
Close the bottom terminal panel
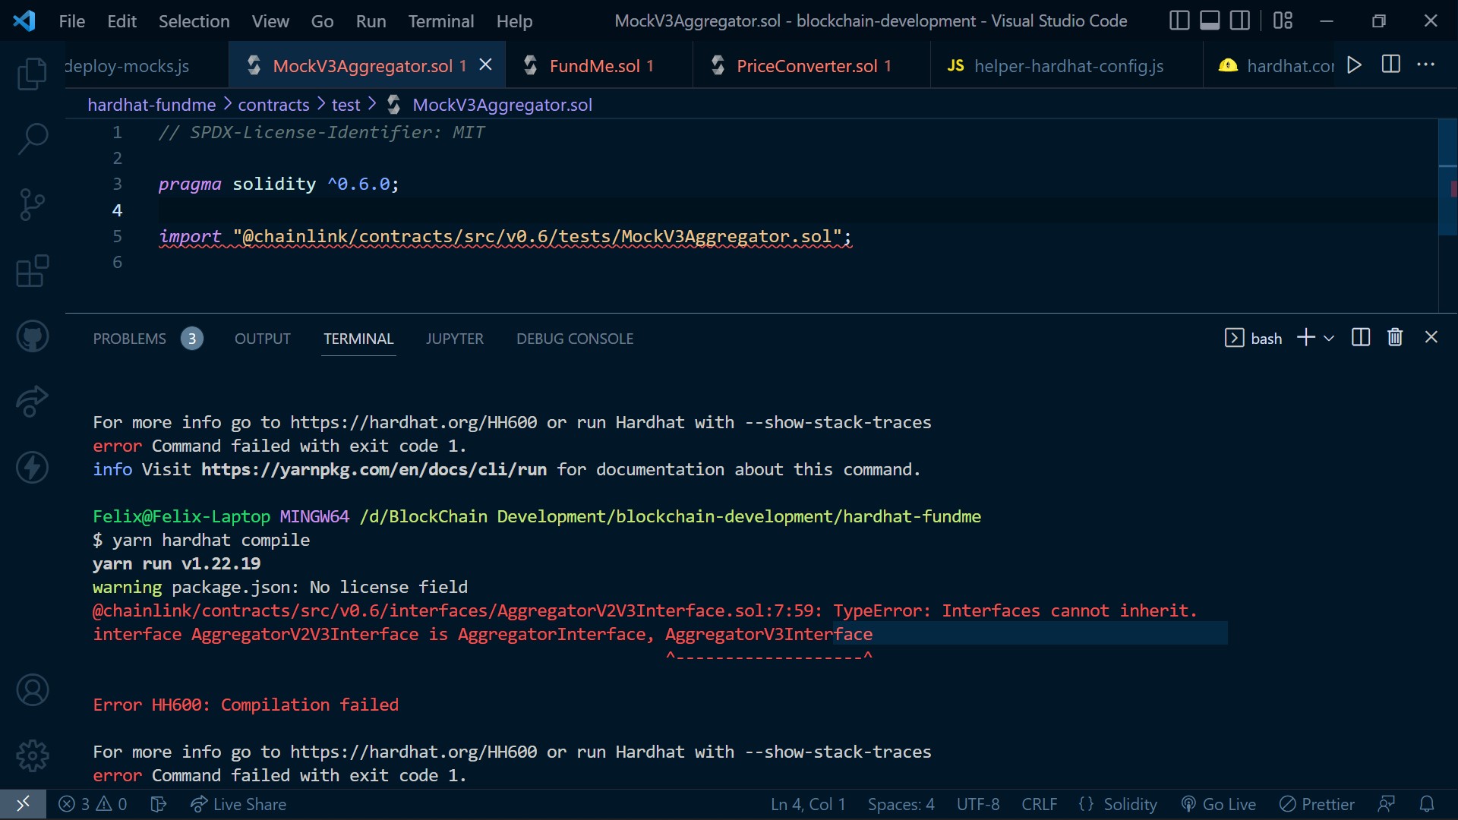pos(1431,337)
